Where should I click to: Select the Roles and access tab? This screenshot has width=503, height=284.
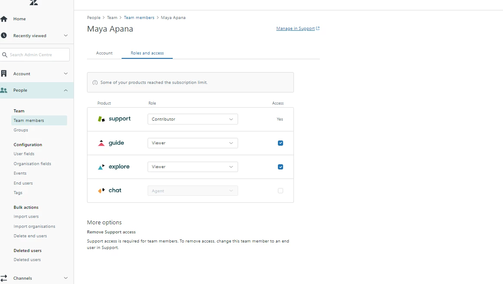pos(147,53)
